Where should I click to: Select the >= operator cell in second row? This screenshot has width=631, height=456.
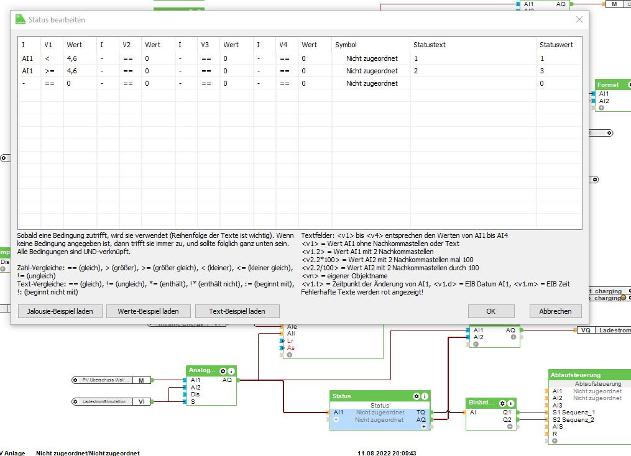click(50, 71)
